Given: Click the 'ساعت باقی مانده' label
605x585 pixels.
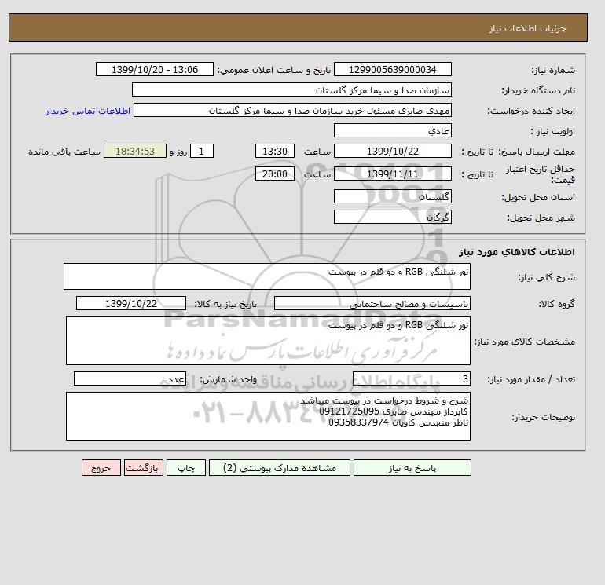Looking at the screenshot, I should (64, 152).
